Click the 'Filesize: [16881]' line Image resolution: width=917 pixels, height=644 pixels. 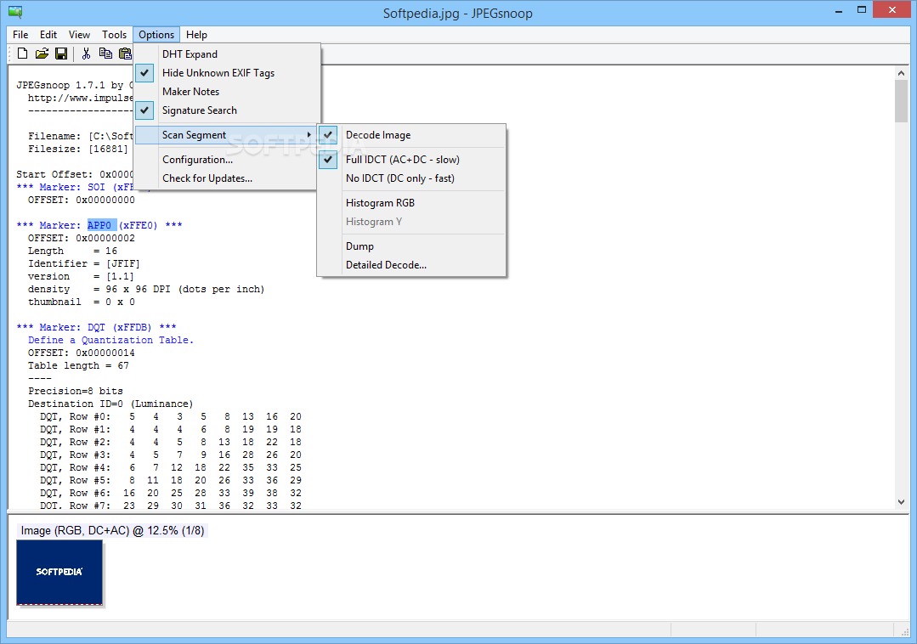(x=78, y=149)
